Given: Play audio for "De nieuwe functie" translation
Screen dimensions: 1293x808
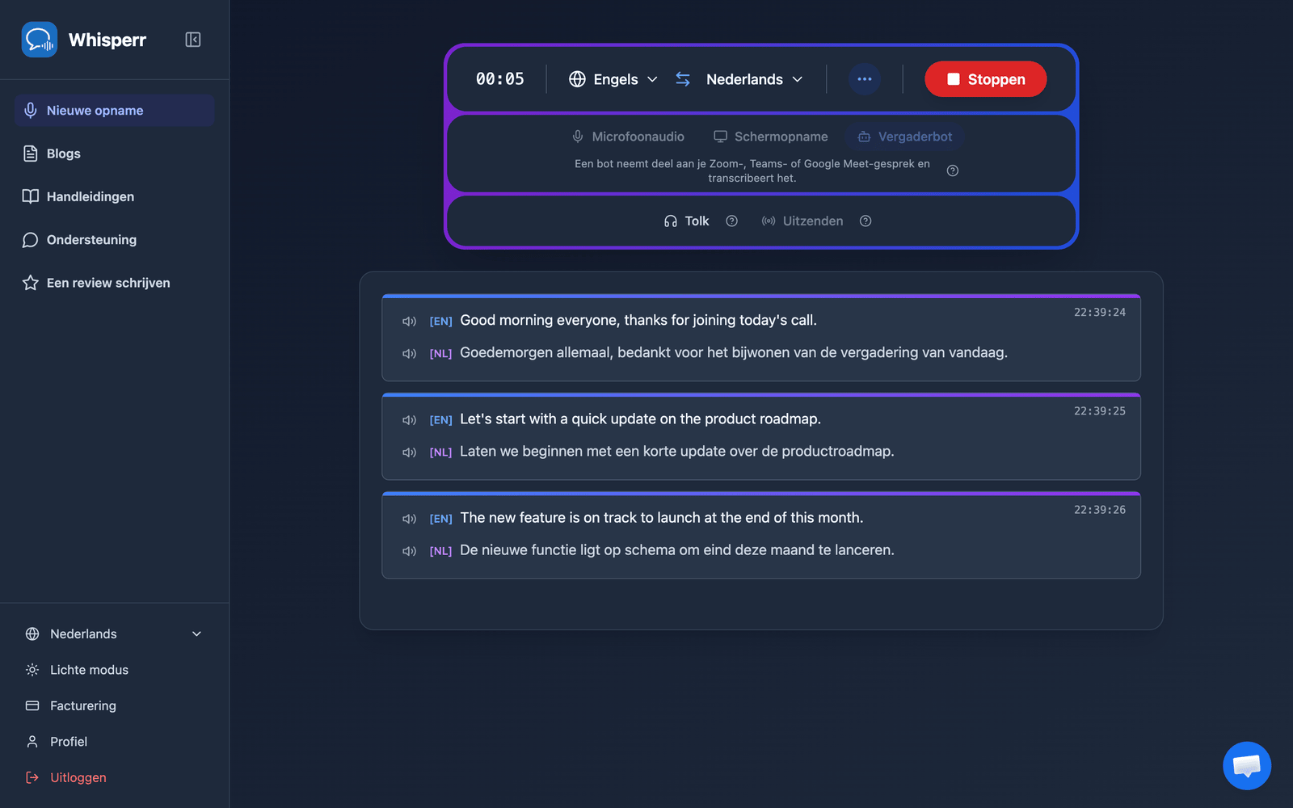Looking at the screenshot, I should point(410,551).
